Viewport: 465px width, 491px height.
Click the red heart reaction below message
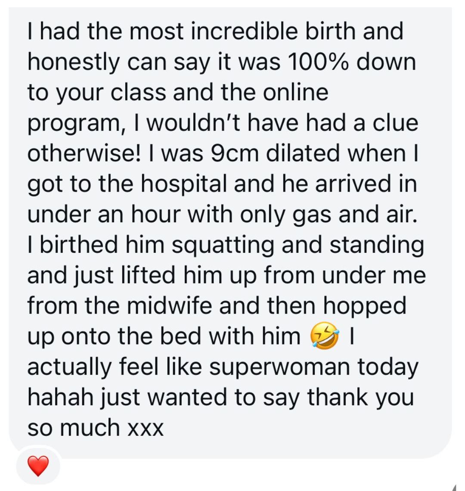point(38,466)
